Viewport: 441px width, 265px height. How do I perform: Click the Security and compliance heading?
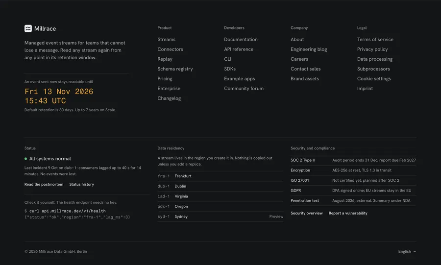313,148
